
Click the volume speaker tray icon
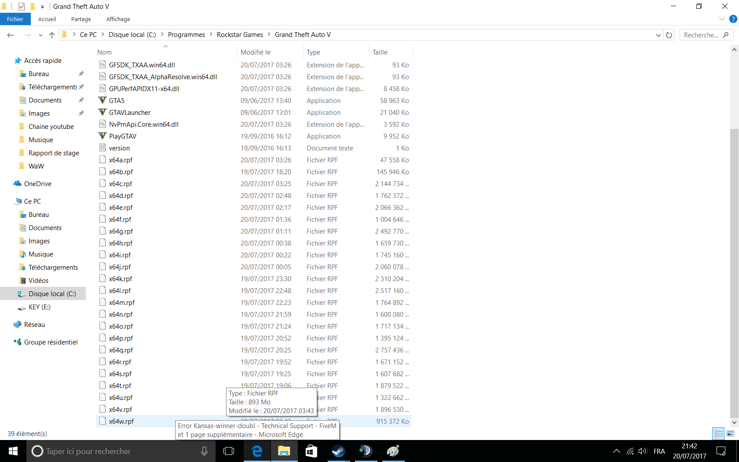pyautogui.click(x=643, y=451)
